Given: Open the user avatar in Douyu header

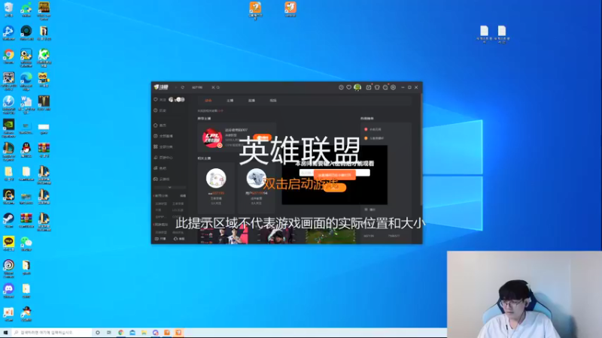Looking at the screenshot, I should (x=357, y=87).
